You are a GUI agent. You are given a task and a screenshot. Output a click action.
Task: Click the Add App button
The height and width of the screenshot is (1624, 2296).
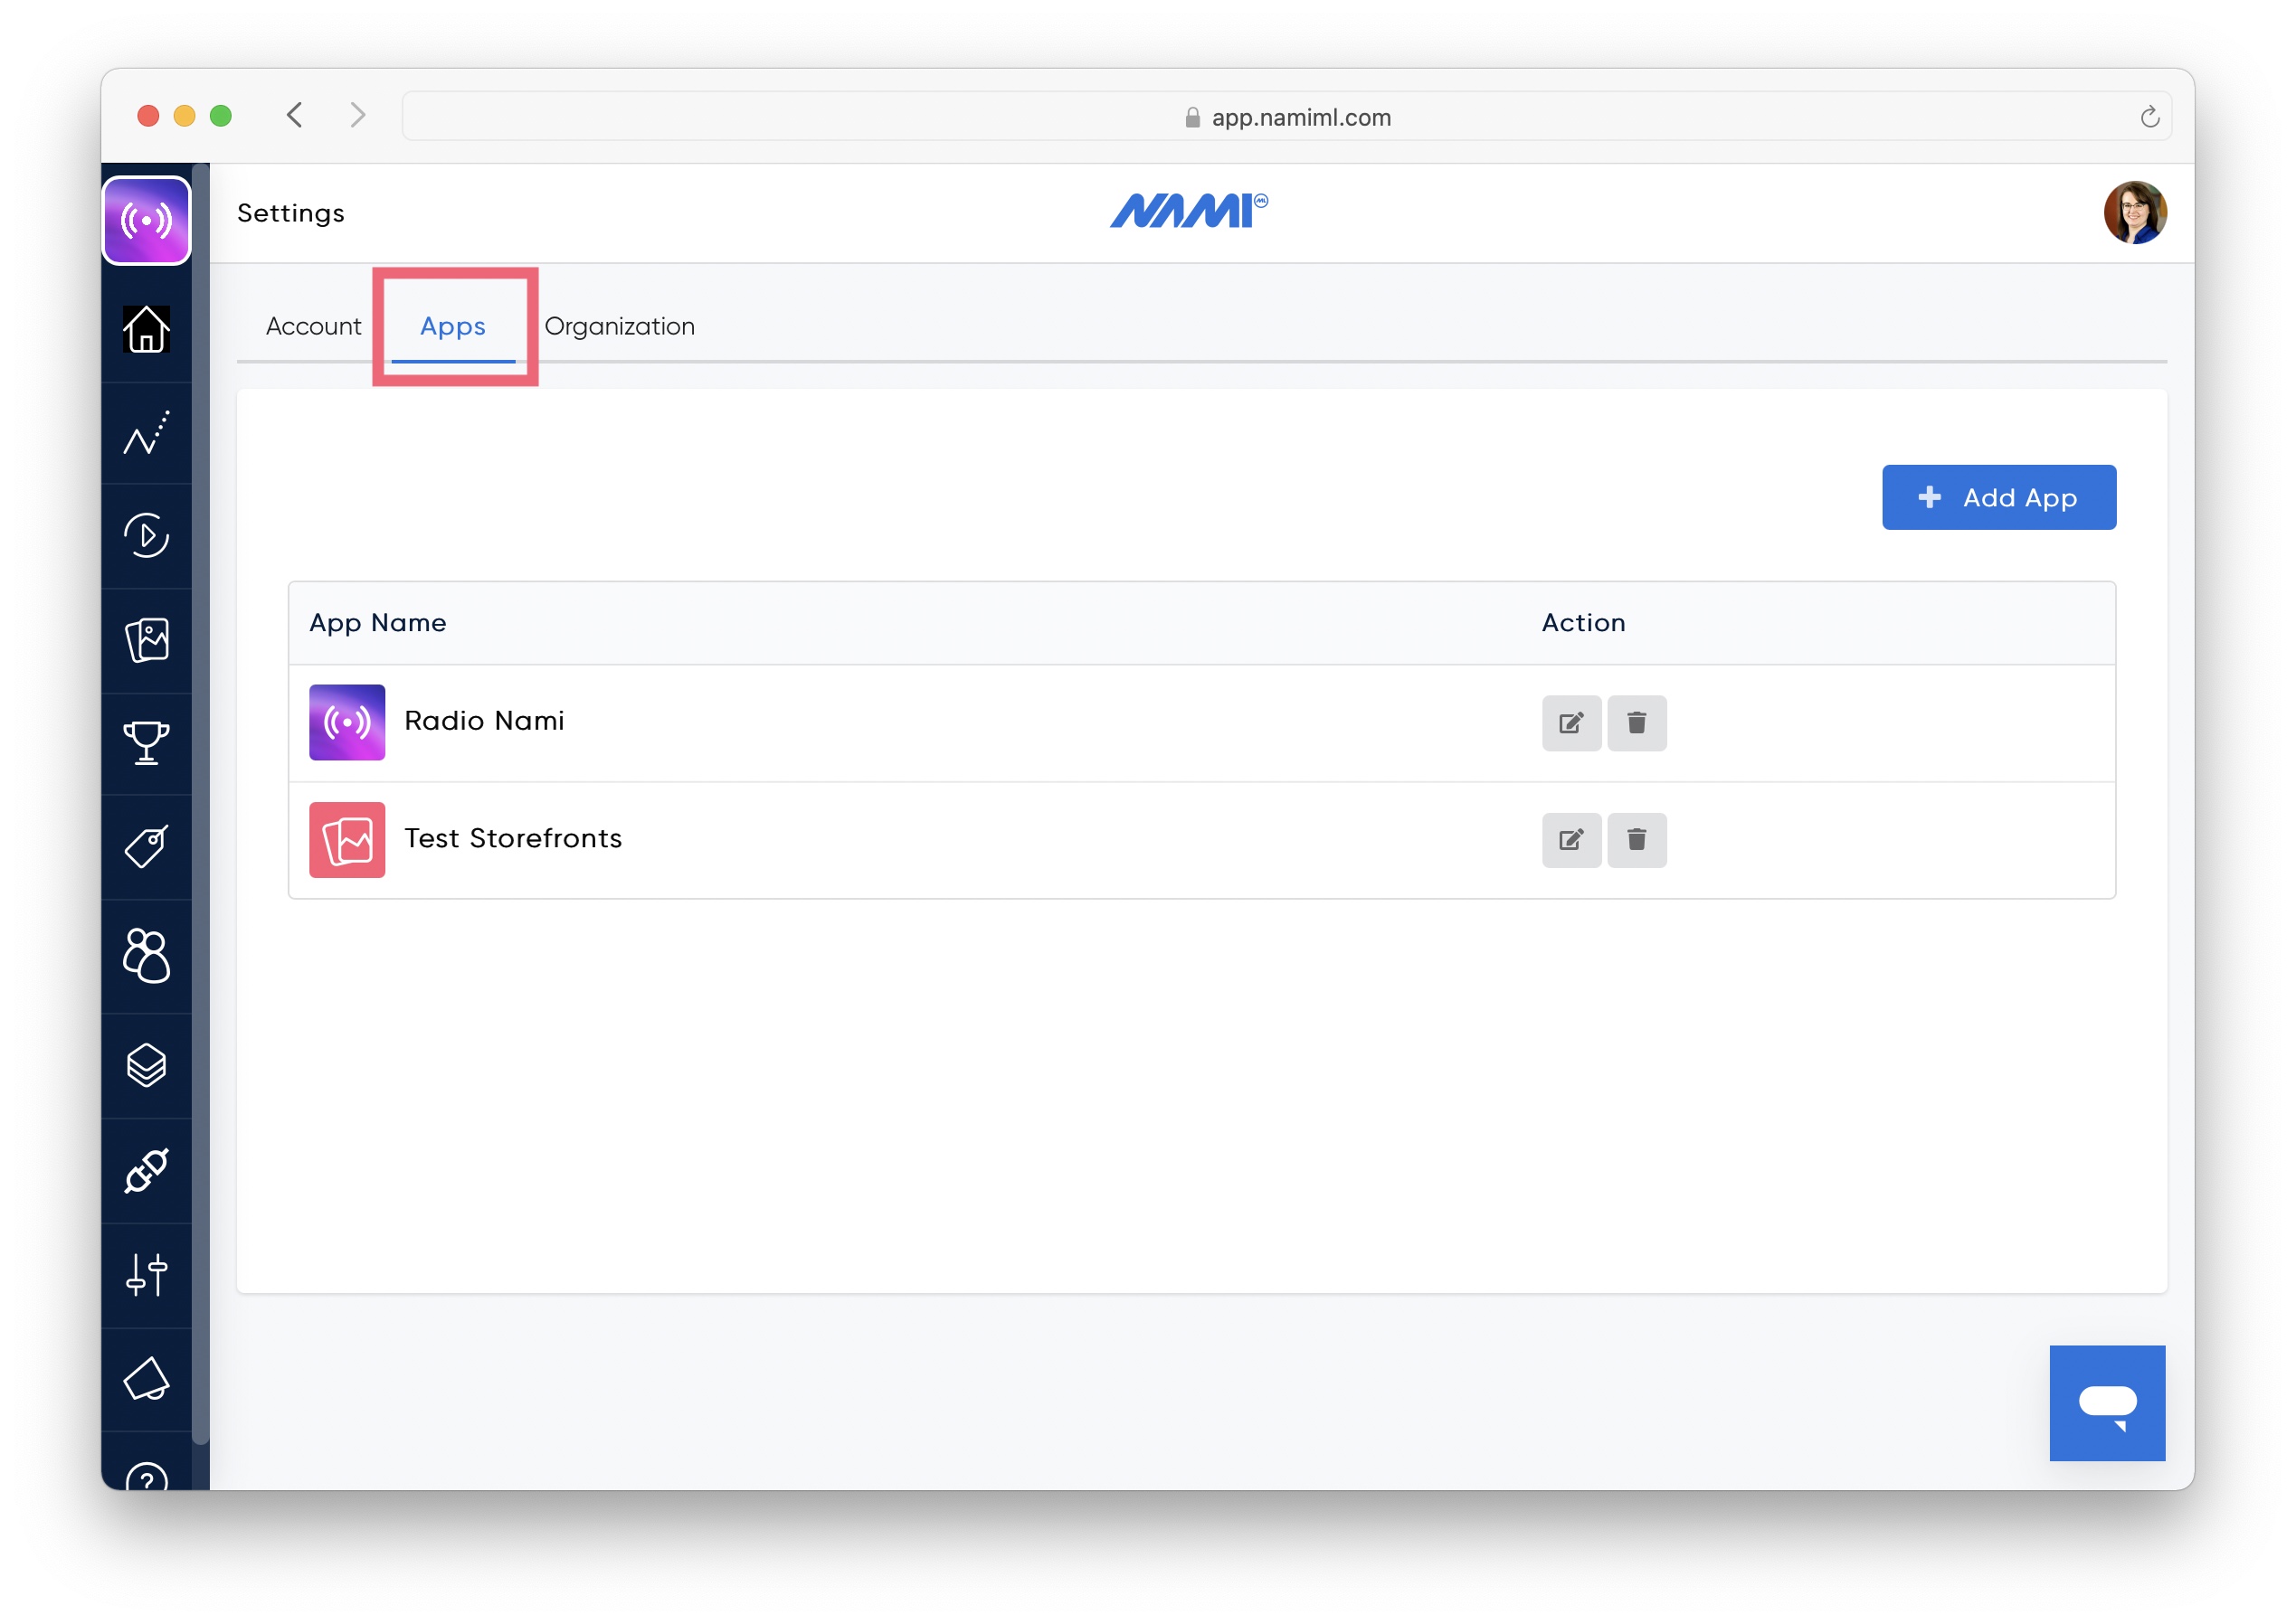(x=1997, y=497)
